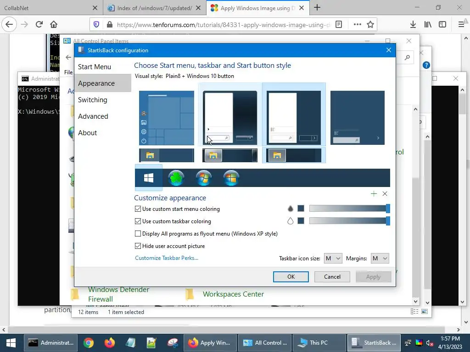Click the filled droplet start menu opacity icon
Viewport: 470px width, 352px height.
[290, 209]
